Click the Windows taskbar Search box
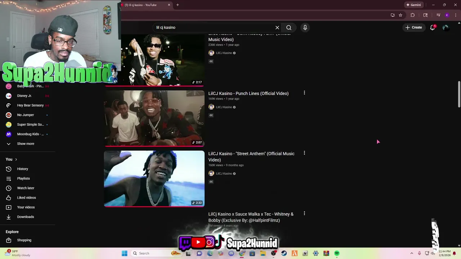This screenshot has height=259, width=461. pyautogui.click(x=157, y=253)
